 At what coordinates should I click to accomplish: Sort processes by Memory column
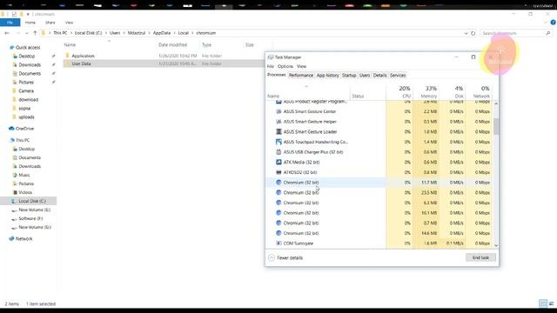(426, 92)
